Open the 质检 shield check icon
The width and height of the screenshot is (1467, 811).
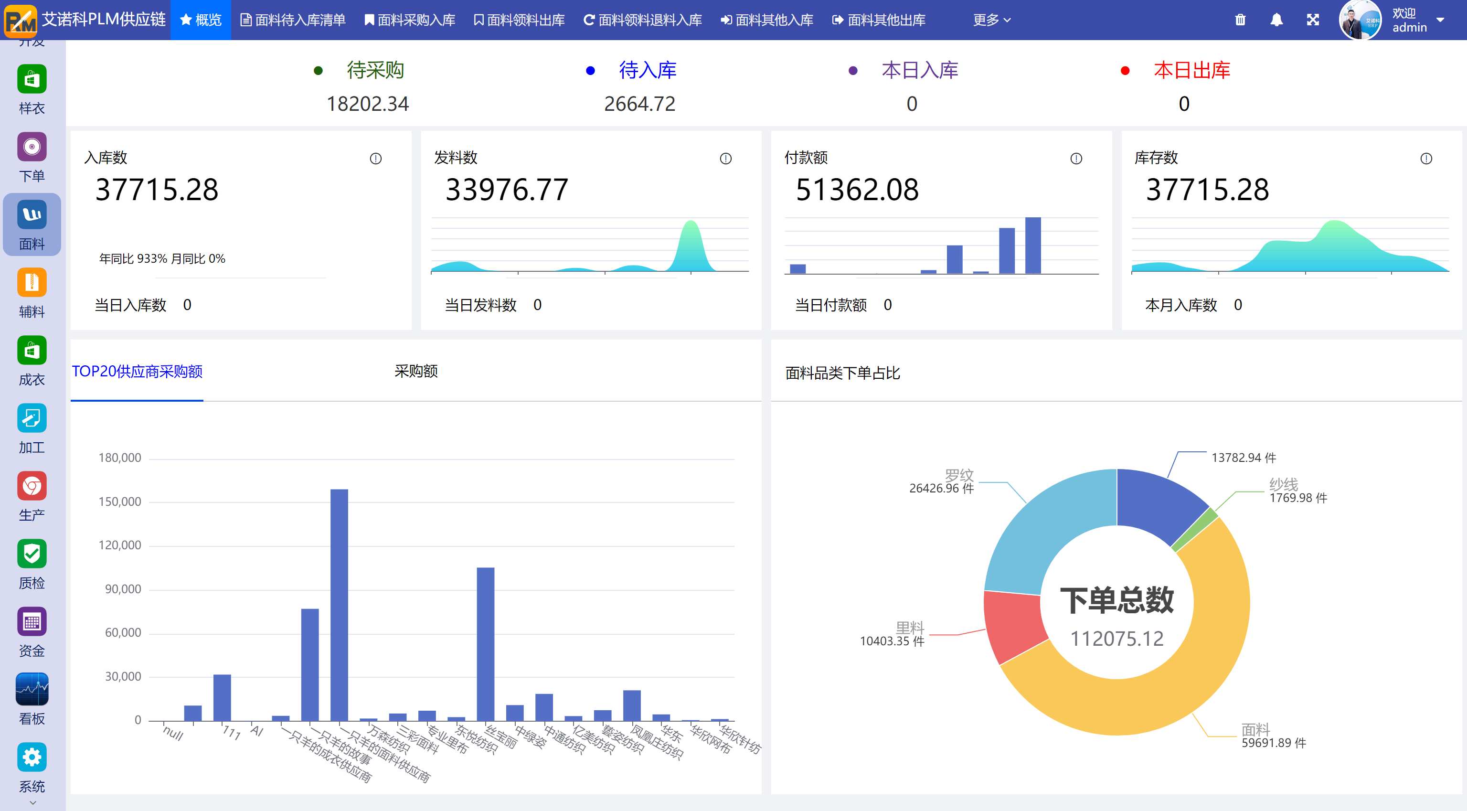32,554
